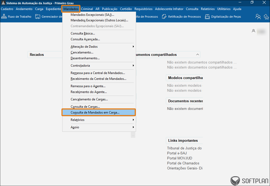Click the home icon at top right
Screen dimensions: 270x186
tap(266, 17)
